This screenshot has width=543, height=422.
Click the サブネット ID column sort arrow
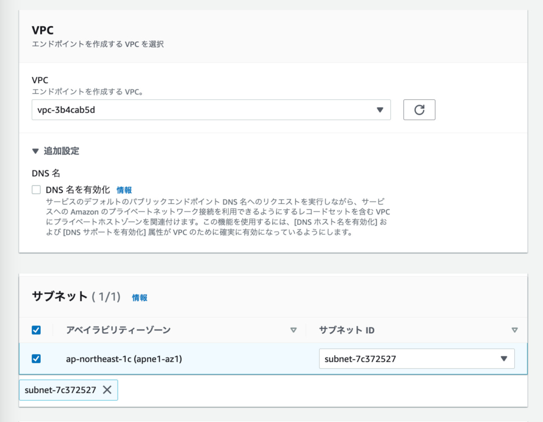514,330
